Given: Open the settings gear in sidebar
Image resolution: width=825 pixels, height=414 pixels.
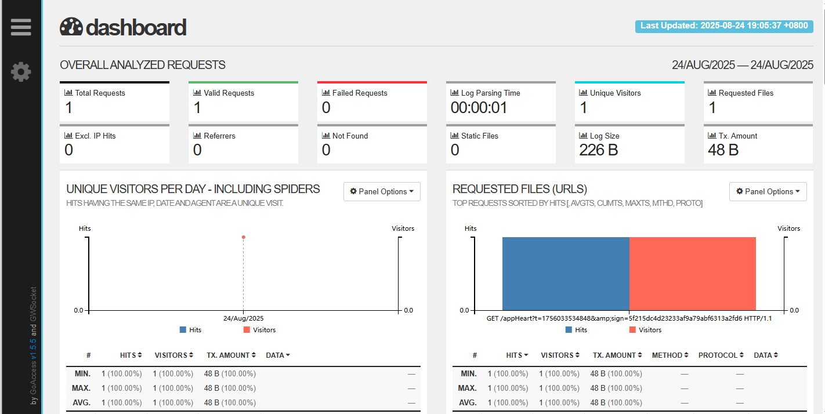Looking at the screenshot, I should pyautogui.click(x=21, y=72).
